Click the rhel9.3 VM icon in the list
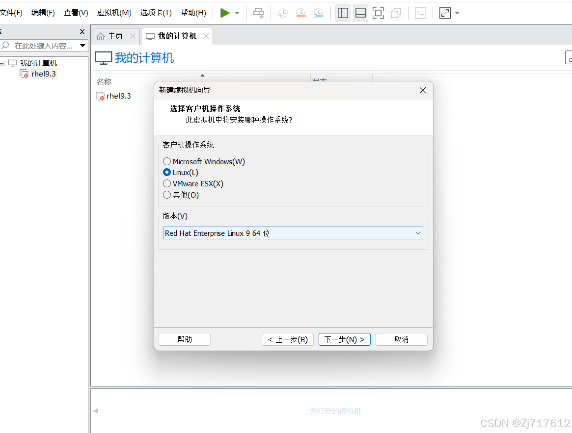The width and height of the screenshot is (572, 433). coord(100,96)
